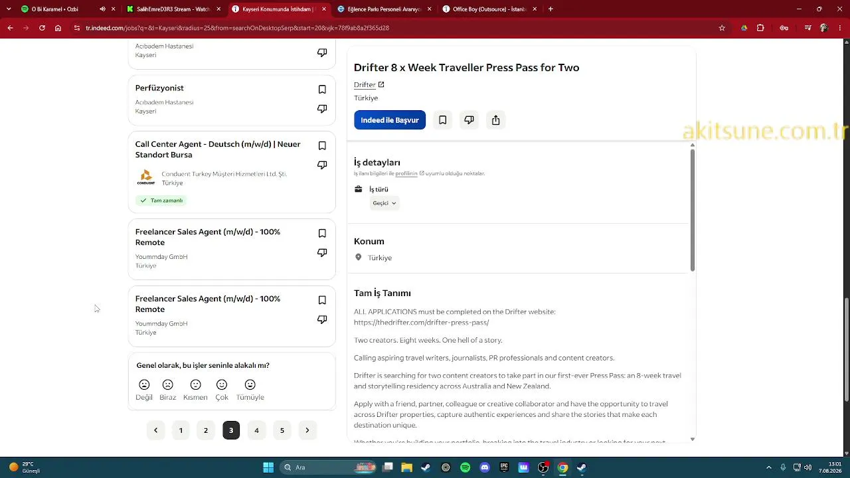Screen dimensions: 850x478
Task: Open the Chrome extensions menu
Action: [760, 28]
